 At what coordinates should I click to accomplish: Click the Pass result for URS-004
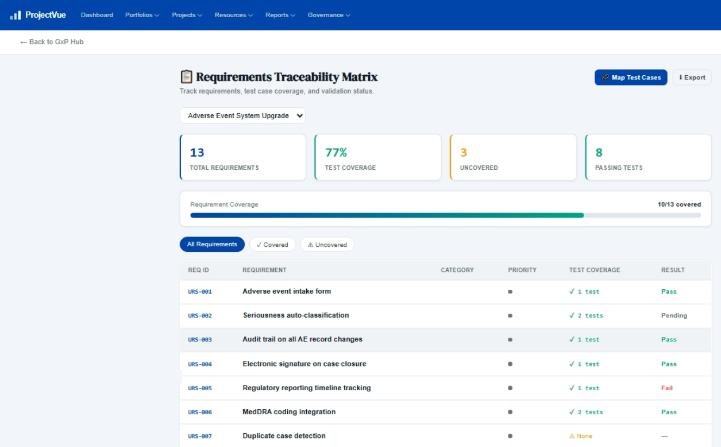click(x=669, y=364)
